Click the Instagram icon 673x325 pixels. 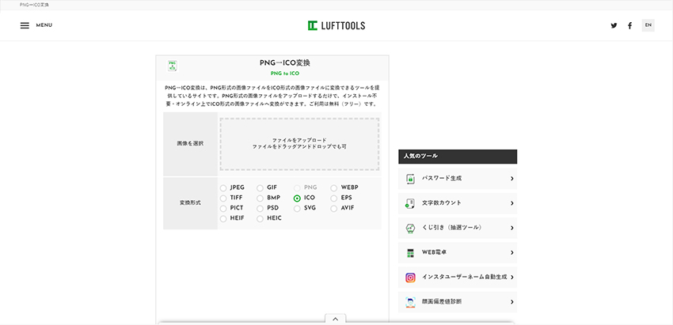point(410,278)
